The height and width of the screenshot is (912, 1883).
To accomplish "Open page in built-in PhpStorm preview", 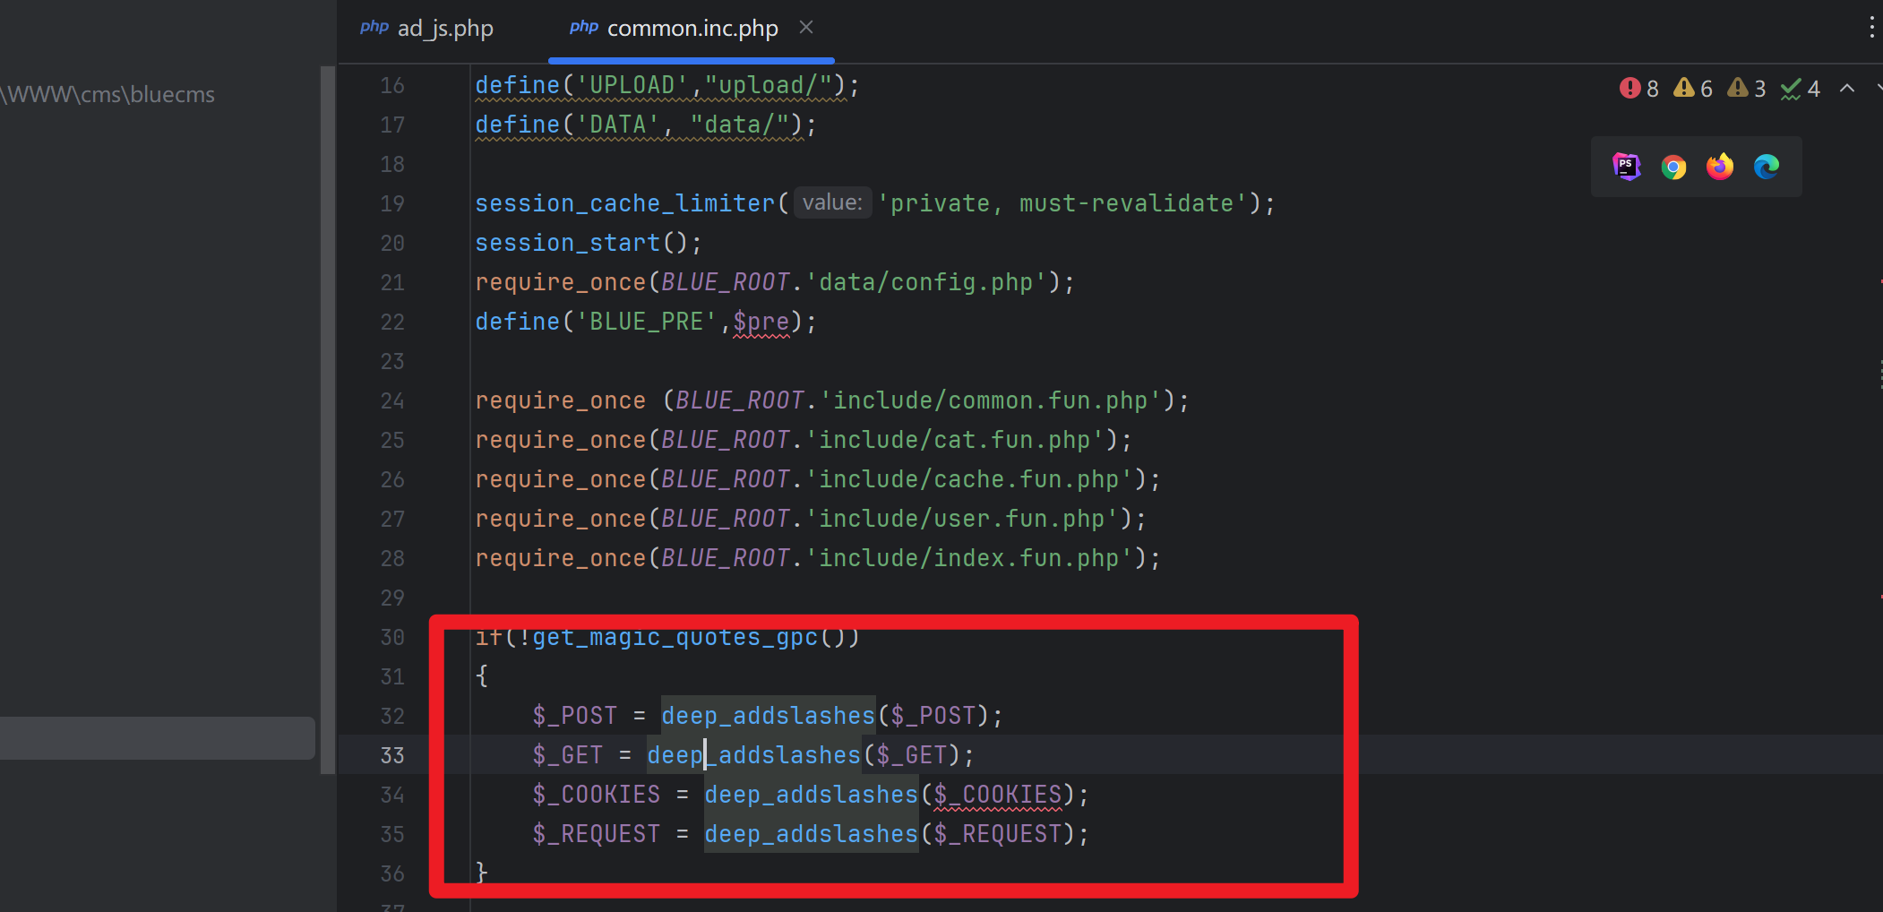I will pyautogui.click(x=1627, y=167).
